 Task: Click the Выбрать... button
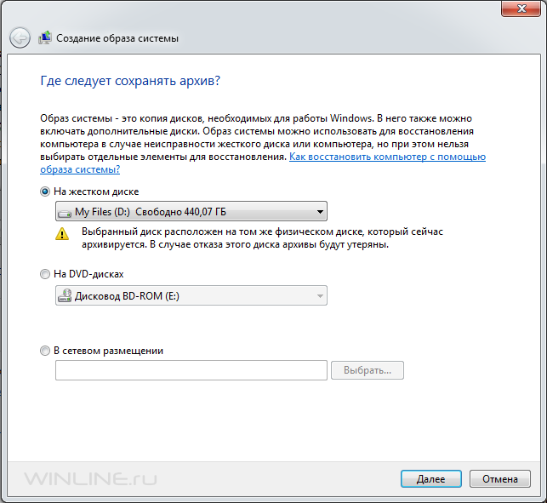pyautogui.click(x=368, y=370)
